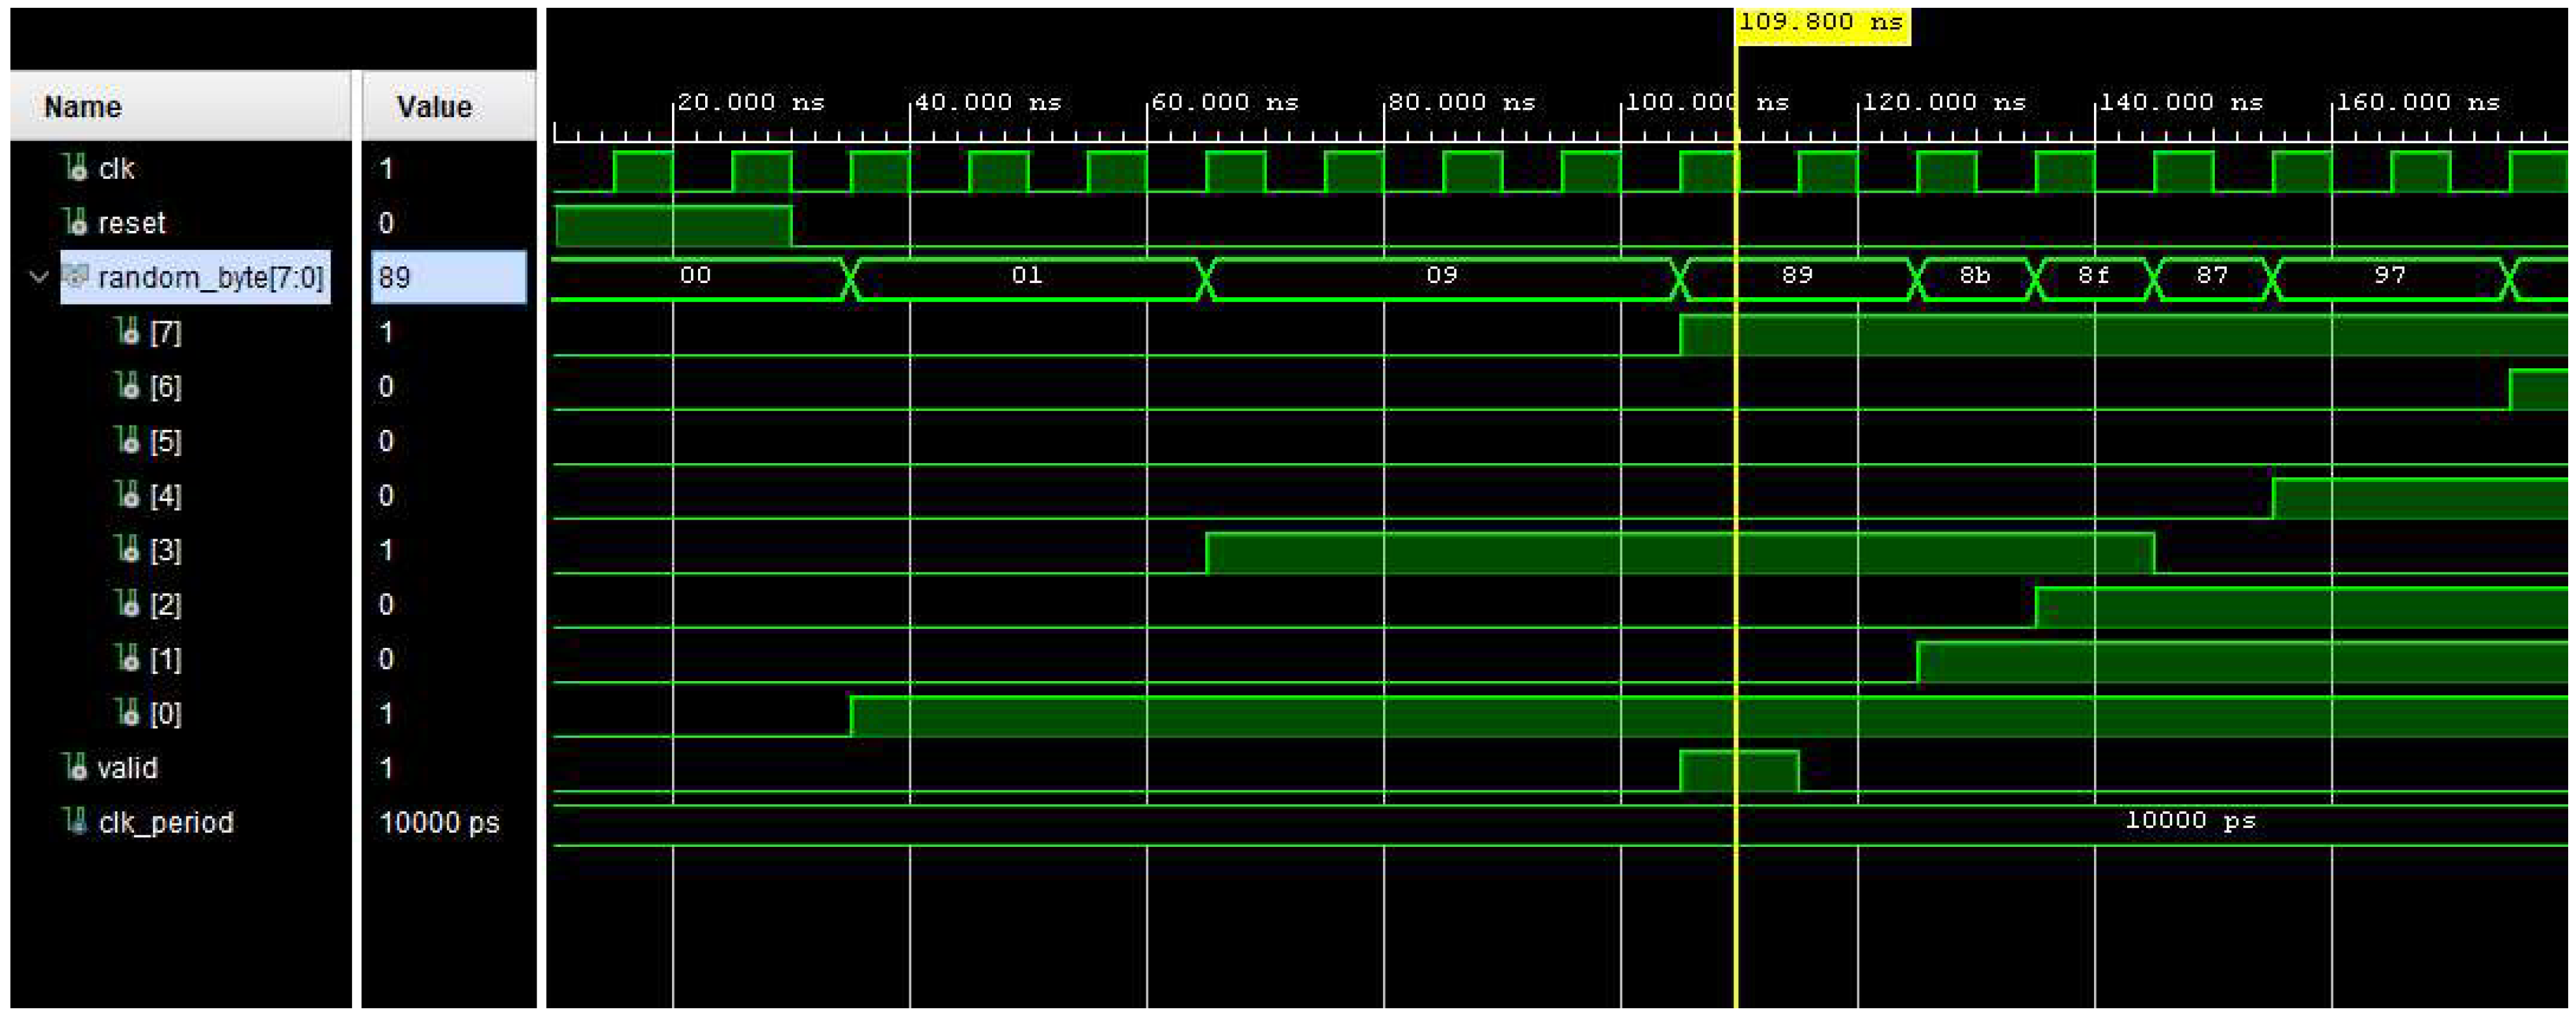Click the valid signal icon

coord(75,767)
